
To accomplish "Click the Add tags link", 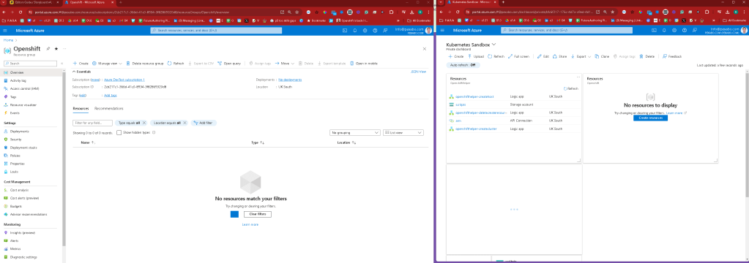I will (x=111, y=95).
